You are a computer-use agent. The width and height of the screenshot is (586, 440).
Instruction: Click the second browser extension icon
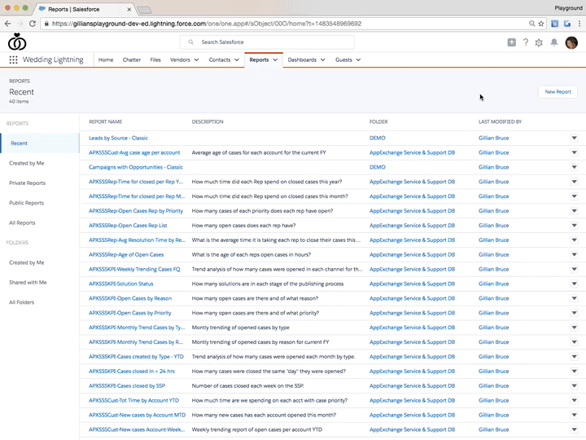coord(567,24)
